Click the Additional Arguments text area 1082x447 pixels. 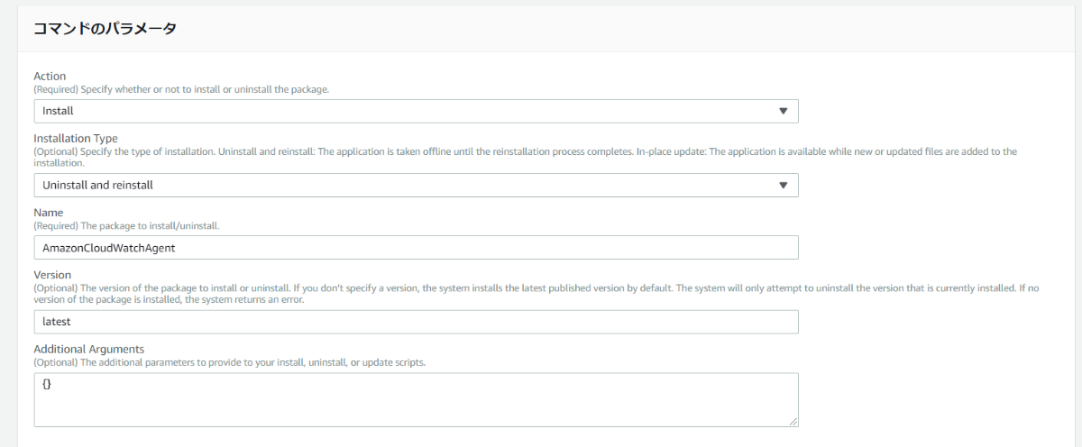tap(416, 399)
